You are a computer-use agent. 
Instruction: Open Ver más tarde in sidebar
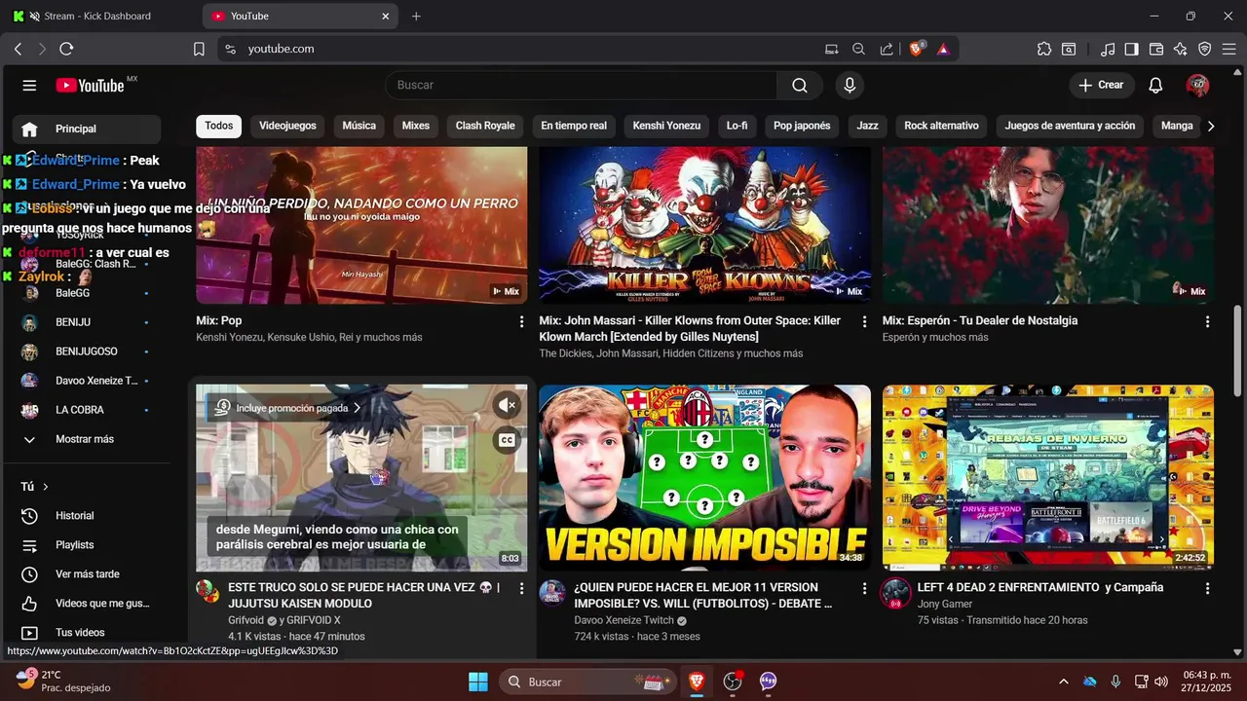click(x=87, y=574)
